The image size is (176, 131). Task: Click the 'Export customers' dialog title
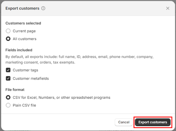click(22, 8)
